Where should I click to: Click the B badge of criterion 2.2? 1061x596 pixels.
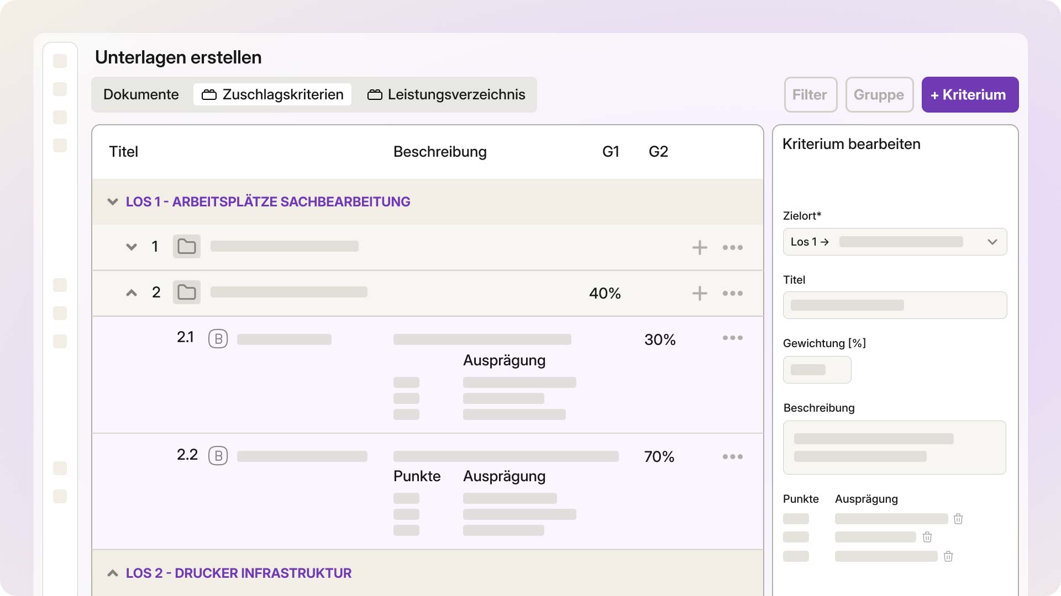click(218, 456)
